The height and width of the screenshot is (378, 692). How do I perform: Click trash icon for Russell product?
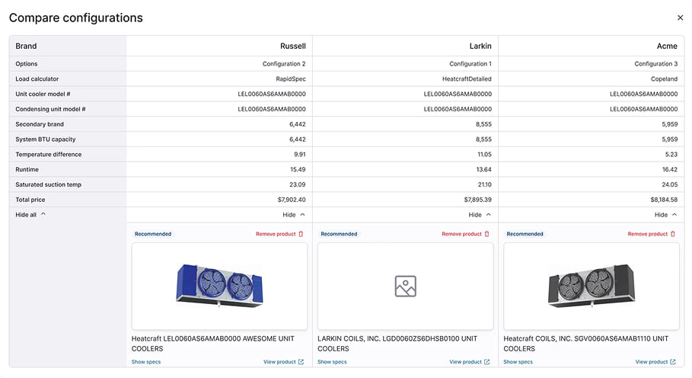(x=301, y=234)
